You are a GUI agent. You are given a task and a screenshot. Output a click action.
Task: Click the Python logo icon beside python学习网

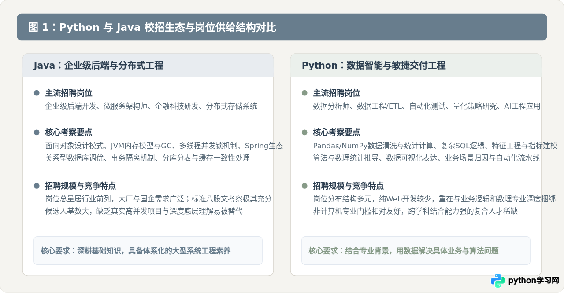(498, 281)
